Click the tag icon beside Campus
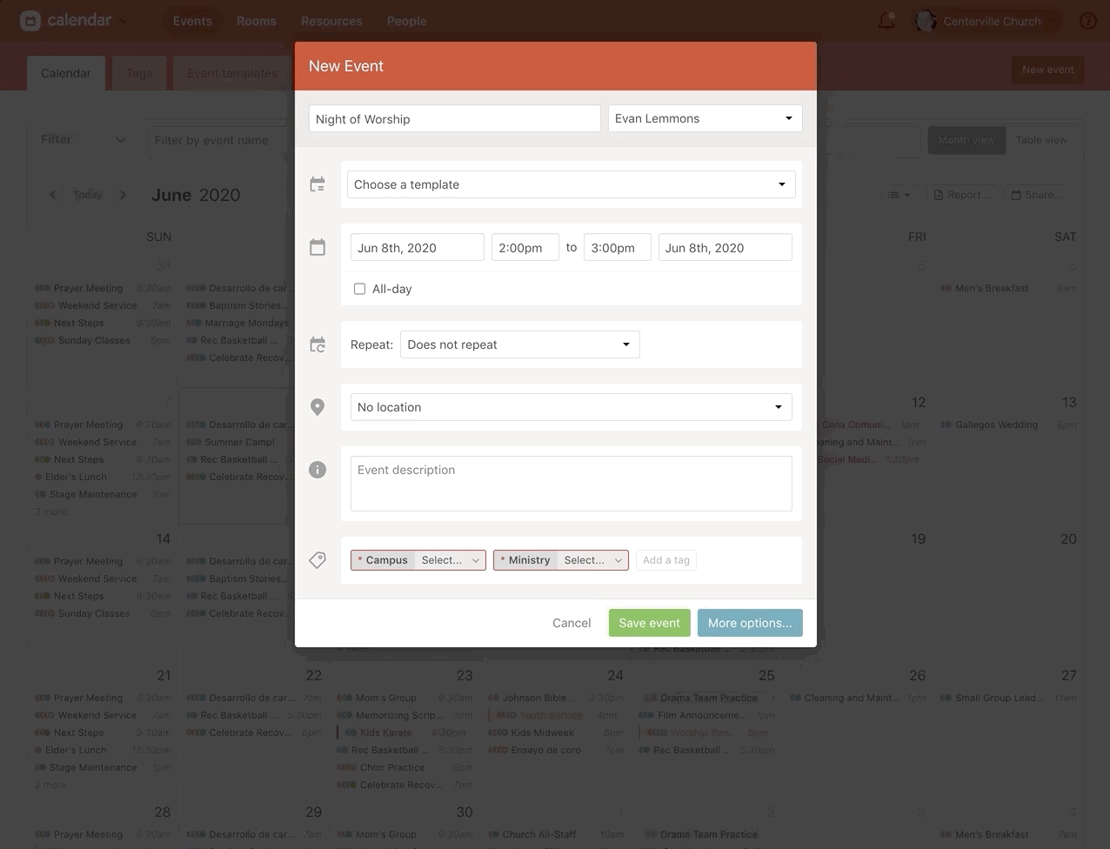Image resolution: width=1110 pixels, height=849 pixels. (x=318, y=560)
